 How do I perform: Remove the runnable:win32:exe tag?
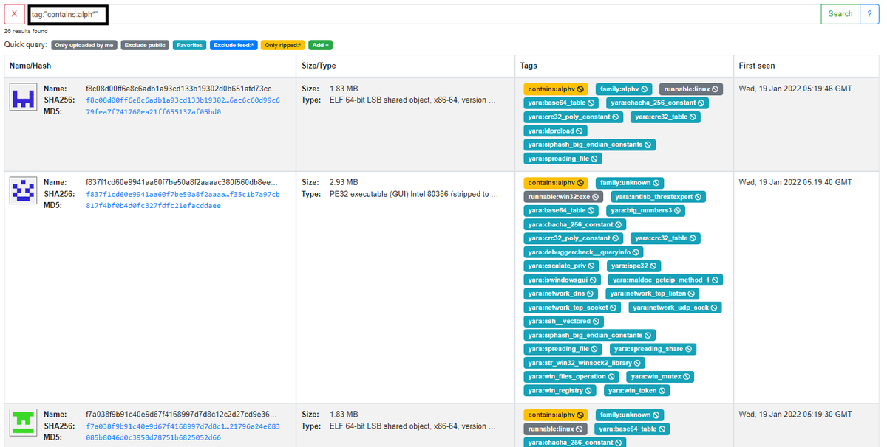click(x=596, y=197)
